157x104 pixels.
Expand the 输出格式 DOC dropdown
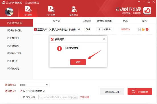click(34, 85)
